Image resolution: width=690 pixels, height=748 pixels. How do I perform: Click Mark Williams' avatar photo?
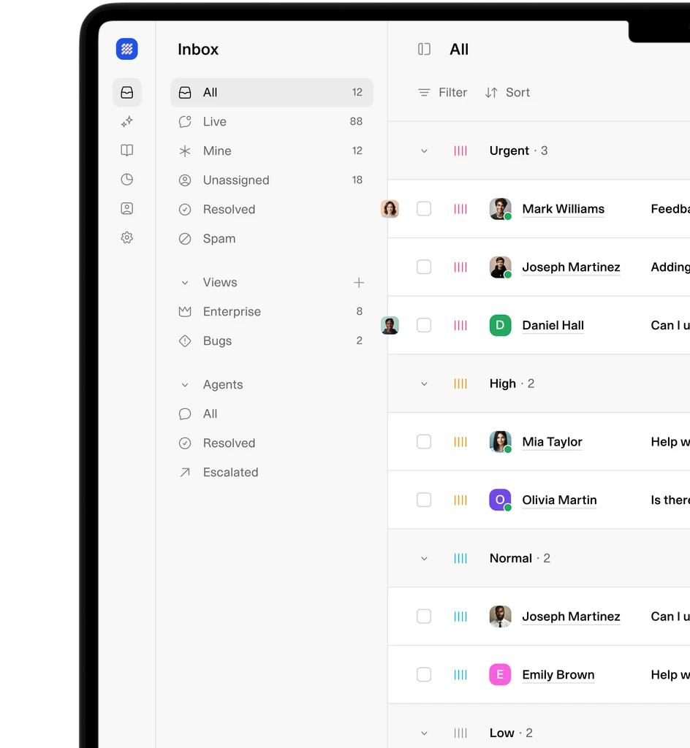click(x=500, y=209)
